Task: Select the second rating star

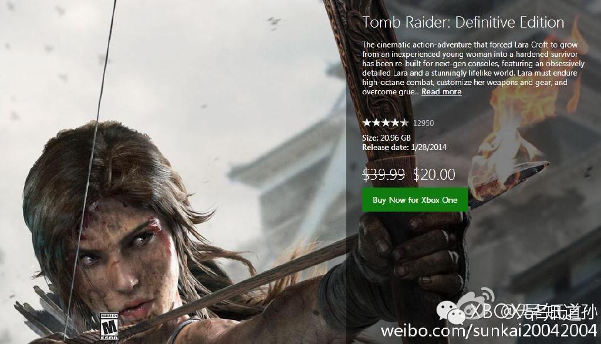Action: tap(375, 123)
